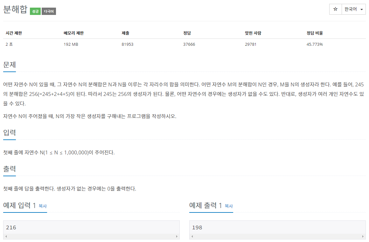This screenshot has height=242, width=369.
Task: Click the solver count 29781
Action: pos(251,44)
